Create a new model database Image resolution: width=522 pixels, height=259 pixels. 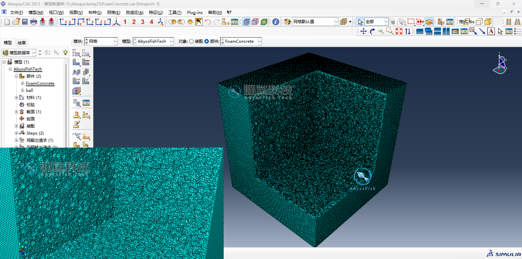pos(7,22)
